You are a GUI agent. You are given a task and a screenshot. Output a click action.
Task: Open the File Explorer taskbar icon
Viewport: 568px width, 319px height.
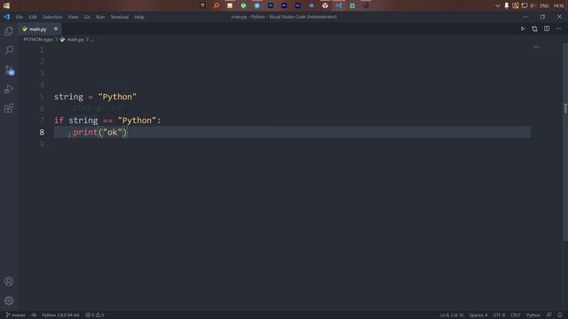230,5
